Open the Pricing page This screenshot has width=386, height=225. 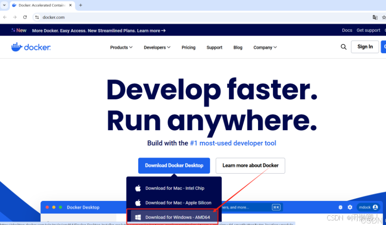tap(189, 47)
